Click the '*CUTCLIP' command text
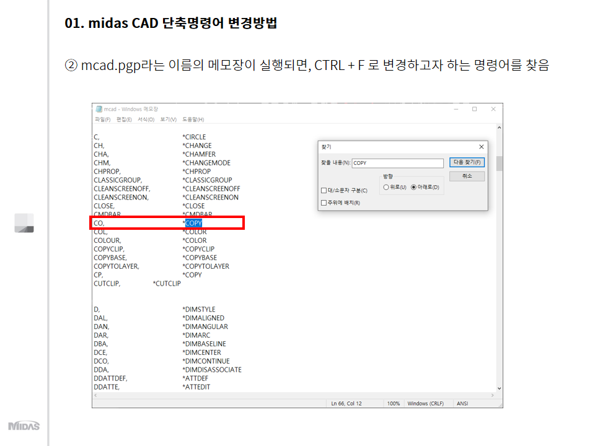This screenshot has height=446, width=595. click(x=167, y=284)
